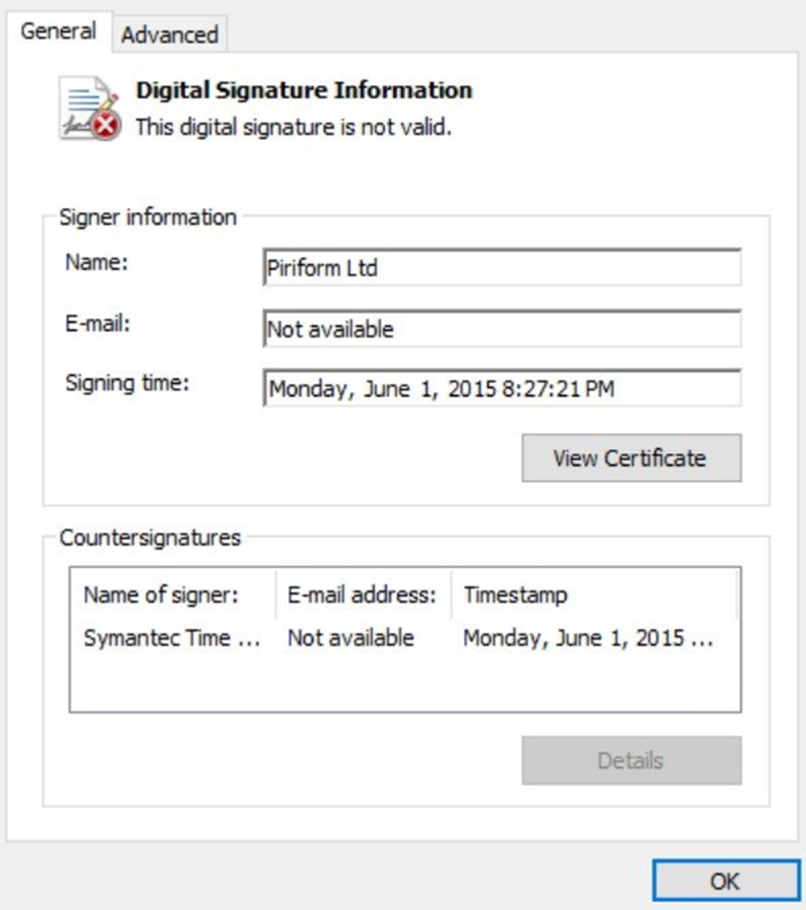806x910 pixels.
Task: Click the 'Signing time:' label
Action: pyautogui.click(x=127, y=383)
